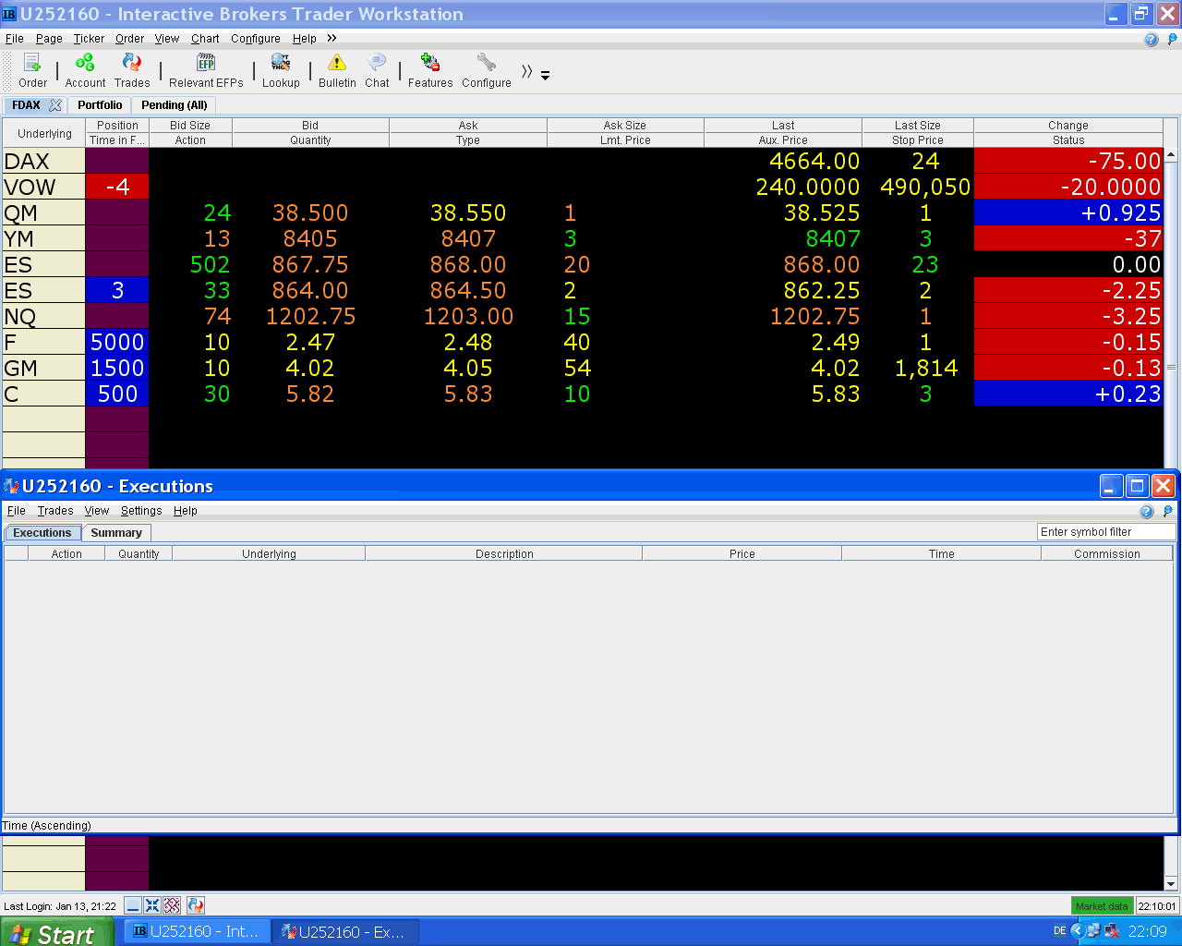Viewport: 1182px width, 946px height.
Task: Select the VOW underlying row
Action: click(x=43, y=187)
